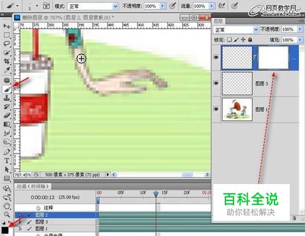Click the options bar 不透明度 value field
This screenshot has width=305, height=236.
tap(152, 6)
